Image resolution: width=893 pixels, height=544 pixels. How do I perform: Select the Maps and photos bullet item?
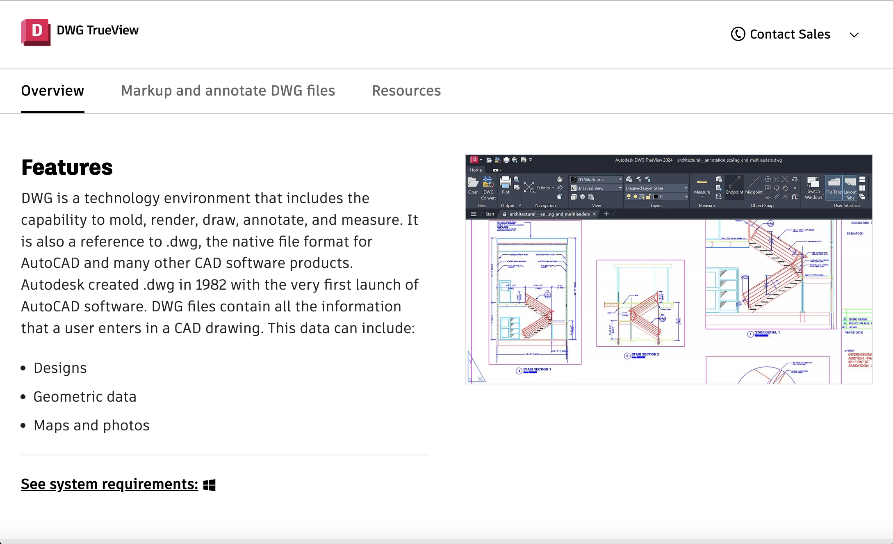(x=91, y=425)
